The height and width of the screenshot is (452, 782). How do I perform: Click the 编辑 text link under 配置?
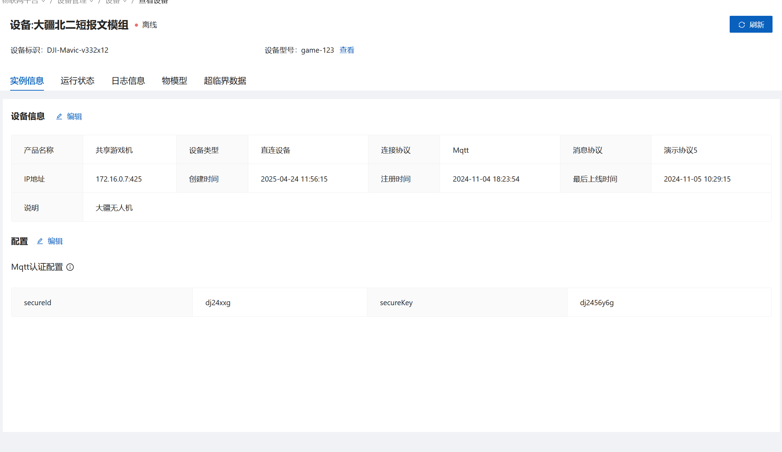tap(55, 241)
